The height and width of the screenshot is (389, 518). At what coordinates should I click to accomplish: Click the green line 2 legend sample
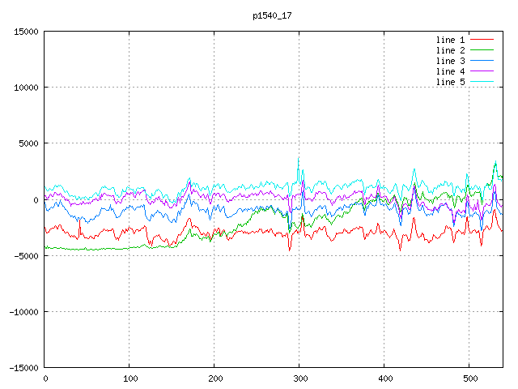click(x=482, y=50)
